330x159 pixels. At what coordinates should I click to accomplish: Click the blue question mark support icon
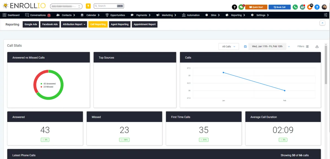(x=317, y=7)
